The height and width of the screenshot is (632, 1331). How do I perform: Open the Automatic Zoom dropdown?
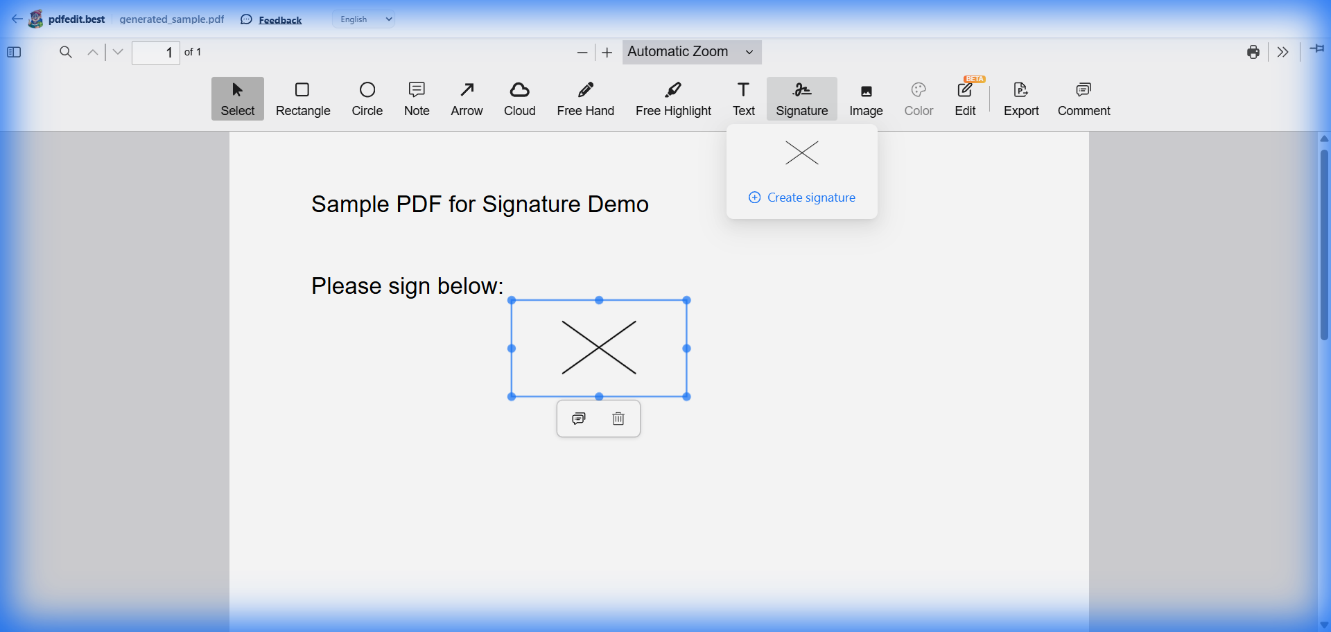692,52
